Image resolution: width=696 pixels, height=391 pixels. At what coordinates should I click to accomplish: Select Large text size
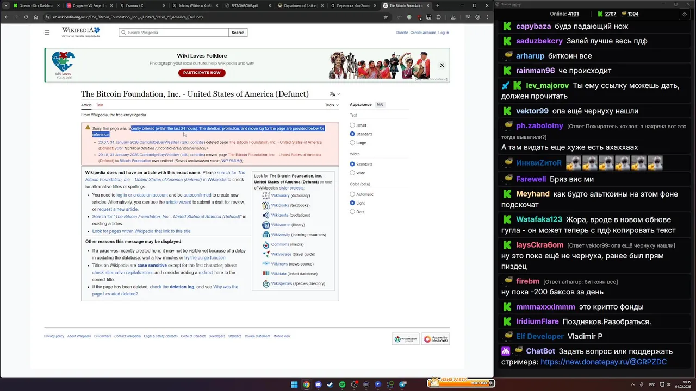pyautogui.click(x=352, y=143)
